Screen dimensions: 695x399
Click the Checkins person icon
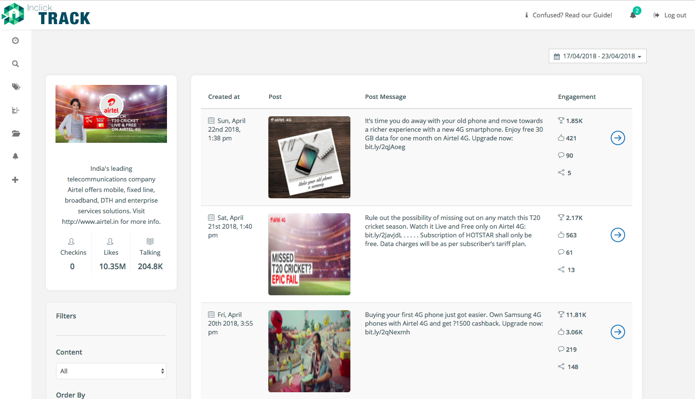pyautogui.click(x=71, y=241)
